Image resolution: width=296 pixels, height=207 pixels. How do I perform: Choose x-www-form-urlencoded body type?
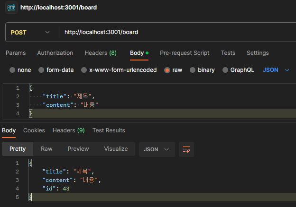coord(84,70)
